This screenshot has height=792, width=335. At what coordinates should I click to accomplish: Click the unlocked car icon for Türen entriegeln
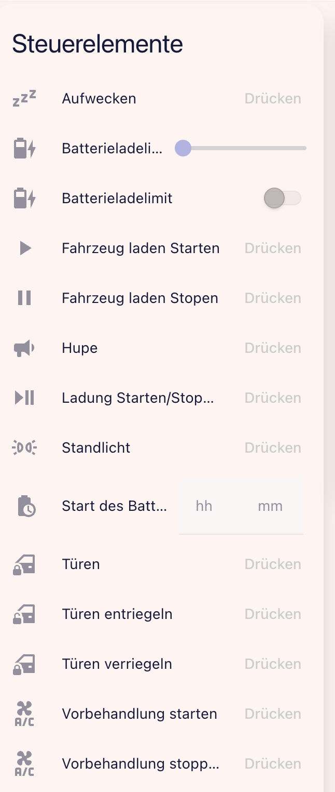pos(24,614)
